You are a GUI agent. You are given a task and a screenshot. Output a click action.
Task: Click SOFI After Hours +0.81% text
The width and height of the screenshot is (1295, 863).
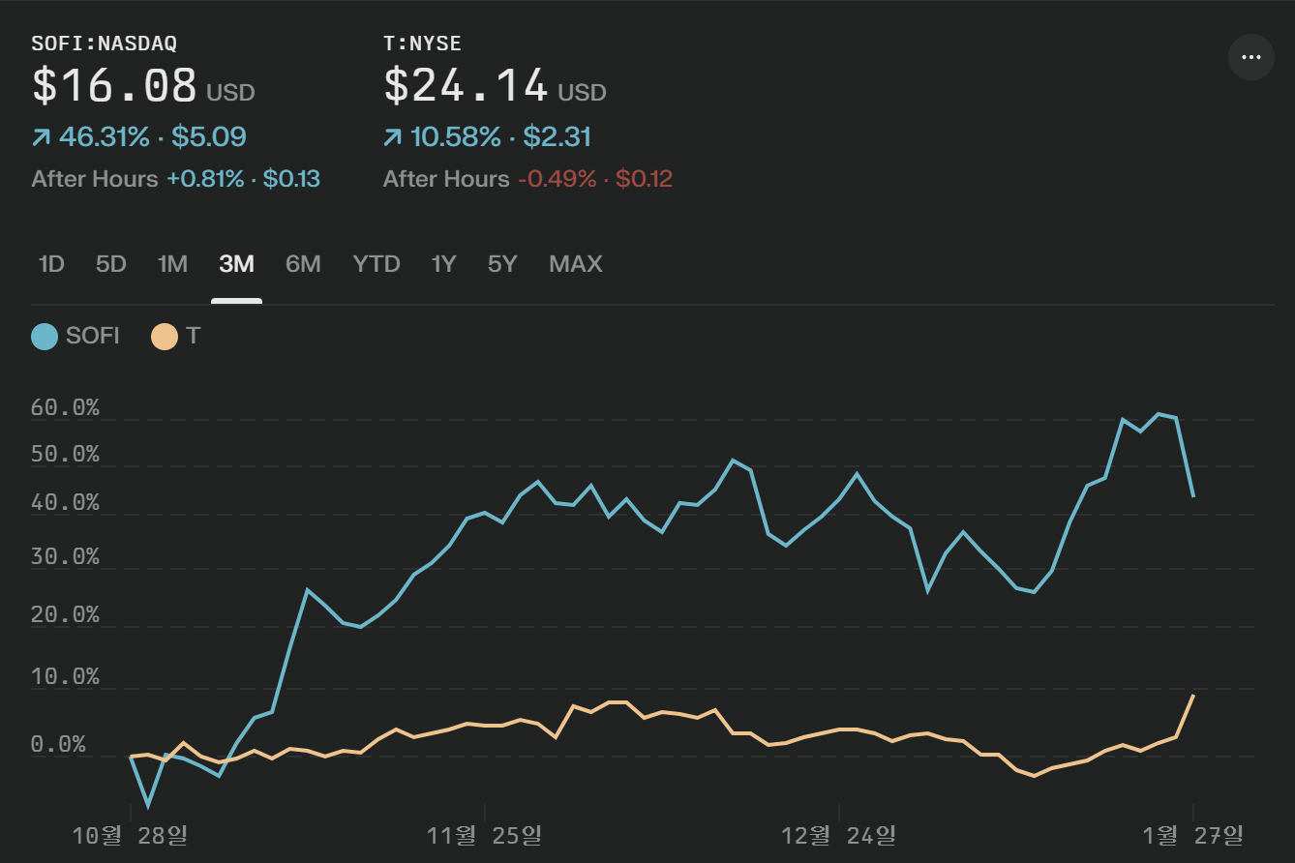click(176, 179)
